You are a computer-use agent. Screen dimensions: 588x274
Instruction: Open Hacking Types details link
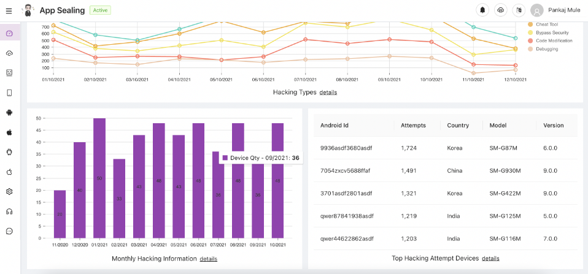[x=328, y=92]
